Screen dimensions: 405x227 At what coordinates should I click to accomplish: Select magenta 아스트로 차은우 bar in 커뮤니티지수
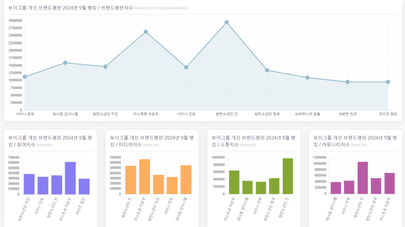click(x=390, y=183)
